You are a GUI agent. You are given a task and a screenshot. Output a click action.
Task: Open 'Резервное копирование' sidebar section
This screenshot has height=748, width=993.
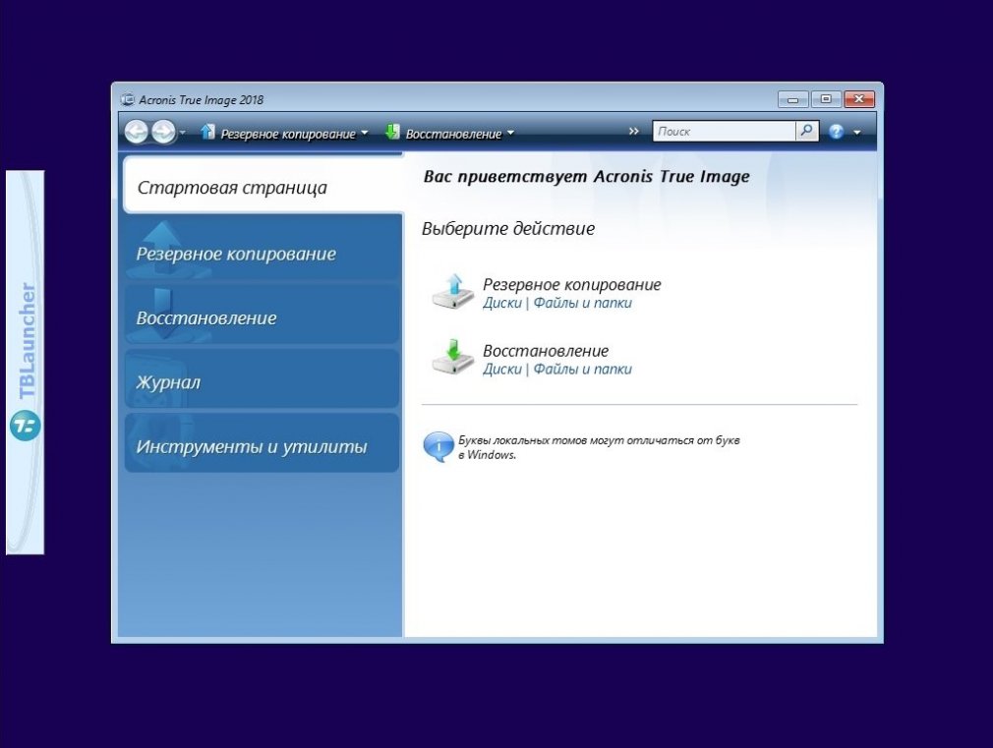pyautogui.click(x=263, y=249)
